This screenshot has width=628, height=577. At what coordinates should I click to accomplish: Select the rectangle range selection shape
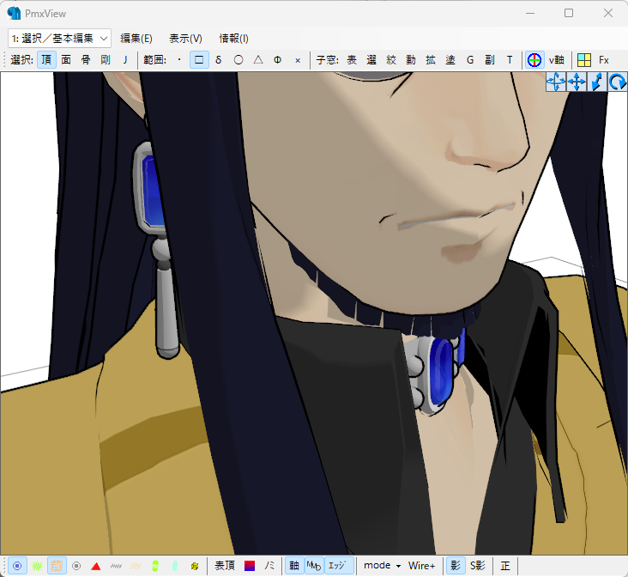click(x=199, y=60)
